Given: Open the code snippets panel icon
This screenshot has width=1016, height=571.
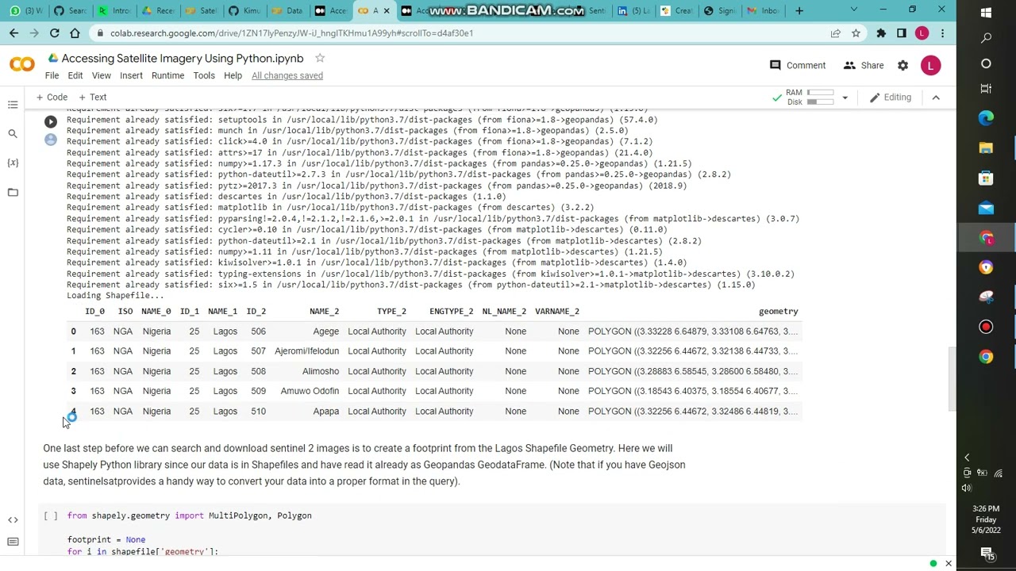Looking at the screenshot, I should (x=13, y=519).
